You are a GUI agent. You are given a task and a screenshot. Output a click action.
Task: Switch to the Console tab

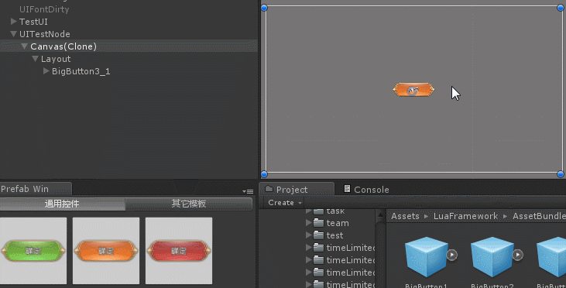pos(366,189)
